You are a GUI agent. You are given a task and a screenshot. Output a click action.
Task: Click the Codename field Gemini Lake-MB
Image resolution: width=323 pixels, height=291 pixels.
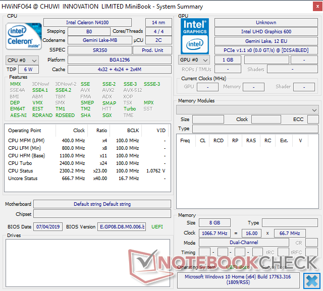pyautogui.click(x=100, y=40)
